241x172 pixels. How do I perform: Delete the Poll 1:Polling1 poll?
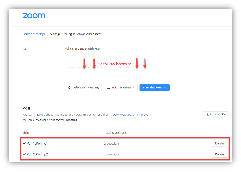click(219, 143)
